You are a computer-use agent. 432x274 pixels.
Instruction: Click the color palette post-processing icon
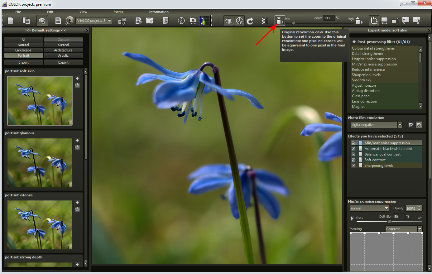point(42,21)
